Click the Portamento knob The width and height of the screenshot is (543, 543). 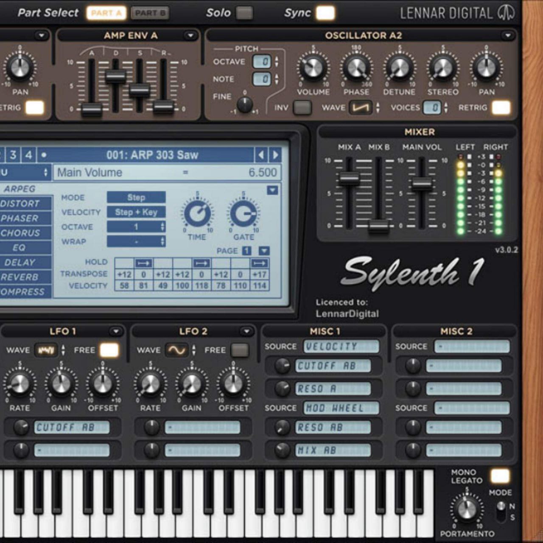[467, 509]
